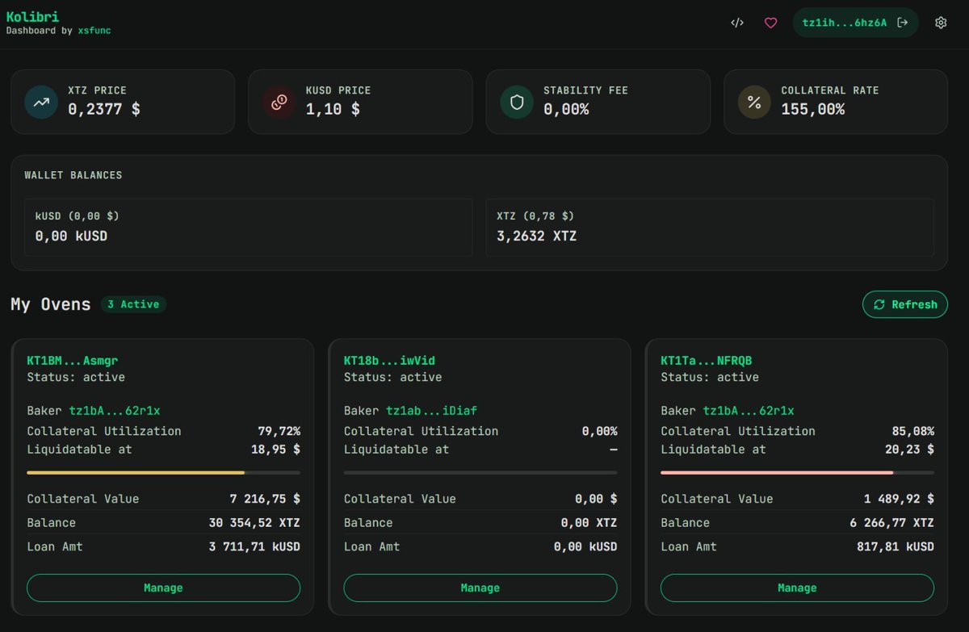Click the 0,00 XTZ balance in KT18b...iwVid
The width and height of the screenshot is (969, 632).
(589, 523)
